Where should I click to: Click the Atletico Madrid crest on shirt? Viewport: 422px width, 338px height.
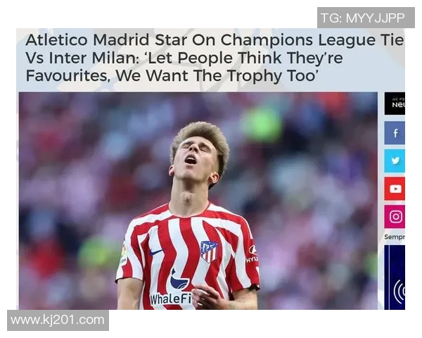click(209, 251)
